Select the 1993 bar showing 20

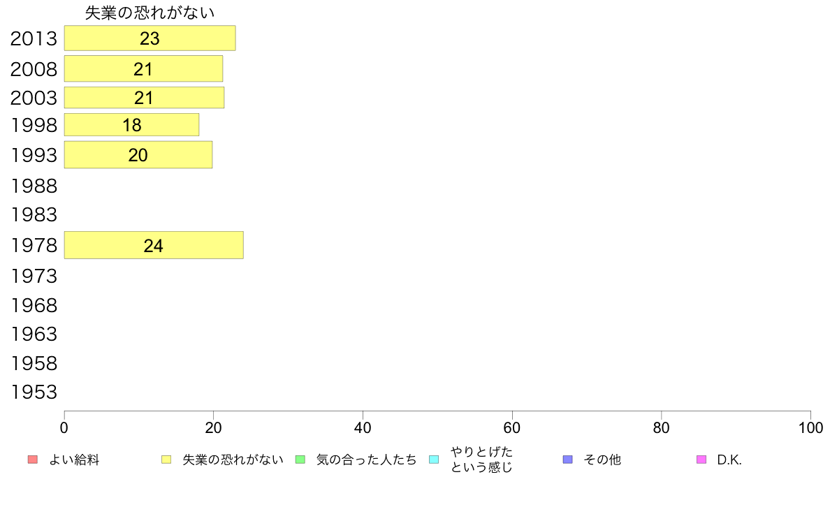coord(138,154)
